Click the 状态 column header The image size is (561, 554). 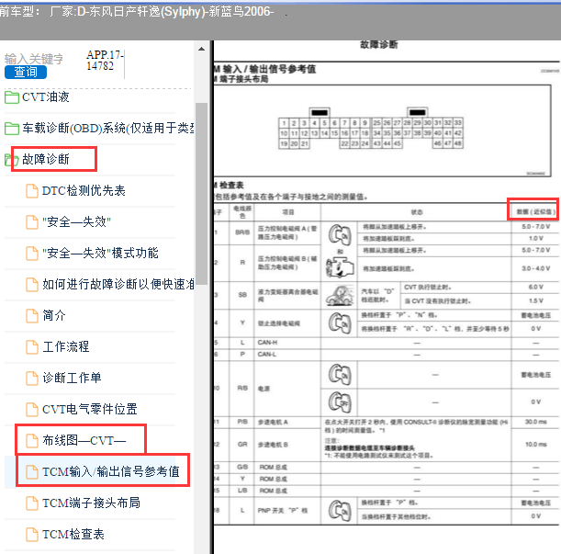click(417, 212)
